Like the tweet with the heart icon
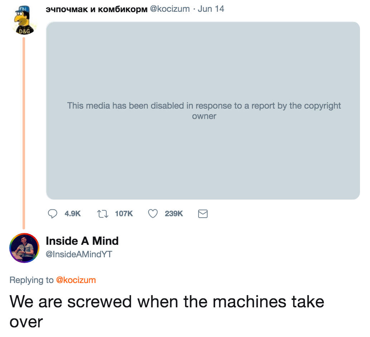This screenshot has width=370, height=337. click(x=153, y=214)
